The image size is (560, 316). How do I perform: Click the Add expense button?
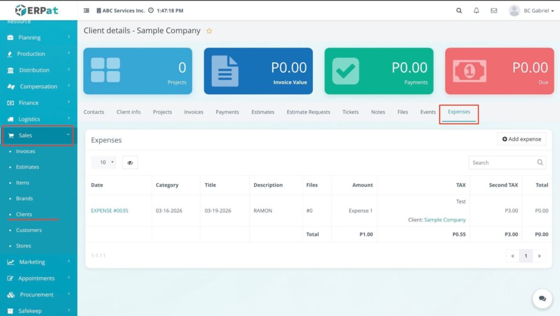pyautogui.click(x=522, y=139)
